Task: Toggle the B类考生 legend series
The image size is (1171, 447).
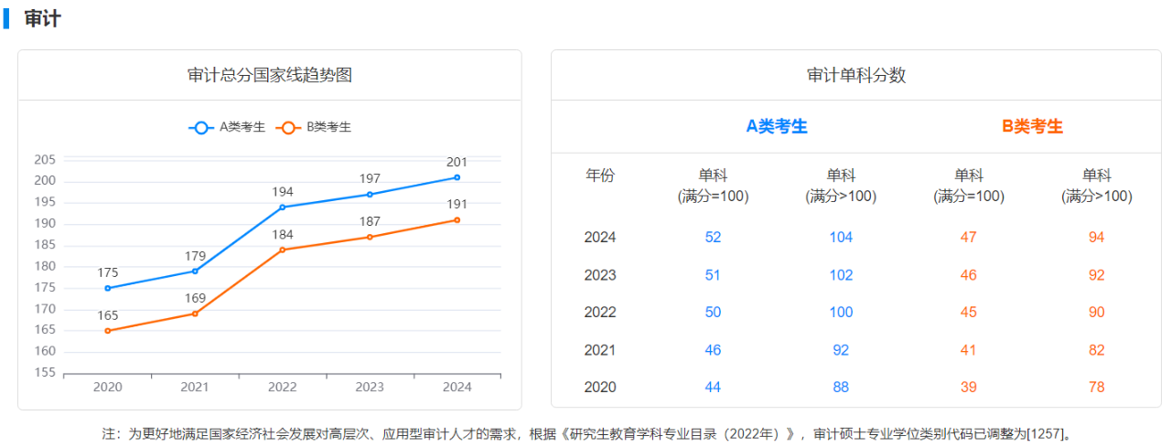Action: (x=315, y=127)
